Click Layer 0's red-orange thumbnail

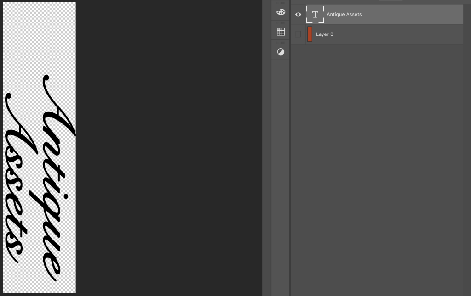coord(310,34)
